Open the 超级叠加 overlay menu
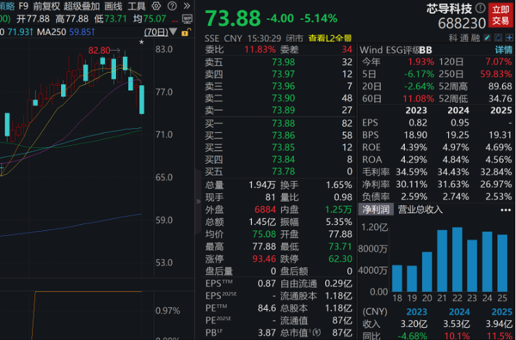 (82, 6)
